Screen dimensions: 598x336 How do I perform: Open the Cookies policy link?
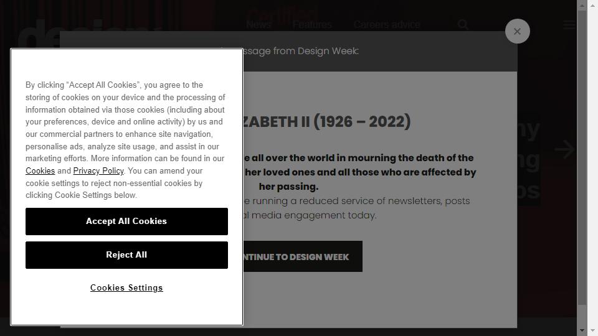pos(40,170)
